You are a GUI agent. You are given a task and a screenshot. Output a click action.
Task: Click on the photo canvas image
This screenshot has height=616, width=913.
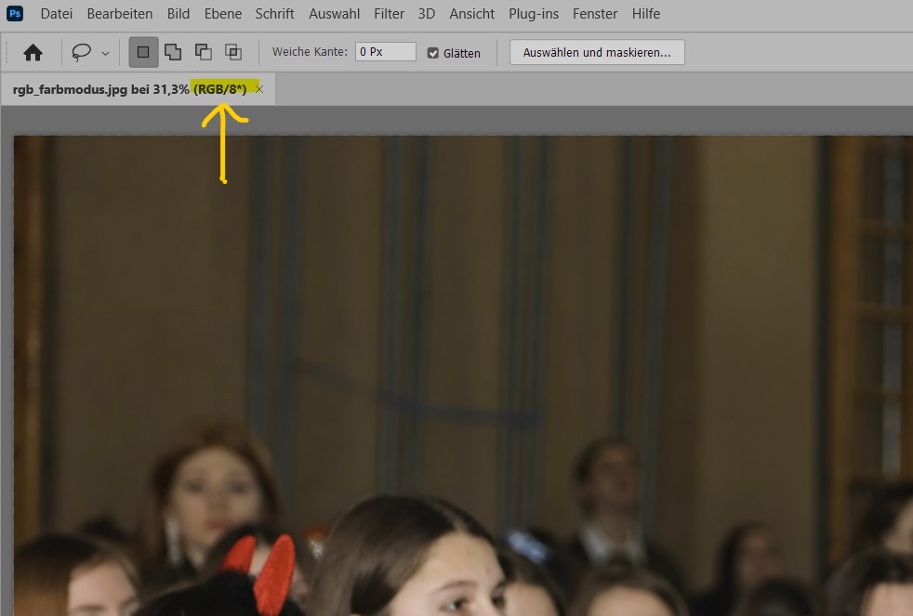click(x=463, y=375)
